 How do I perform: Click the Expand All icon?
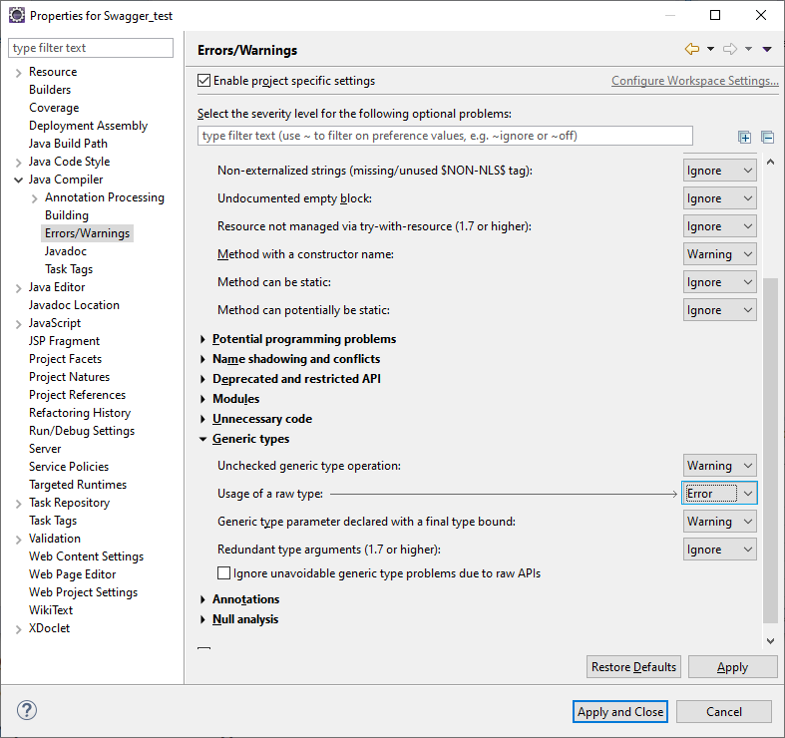click(744, 137)
